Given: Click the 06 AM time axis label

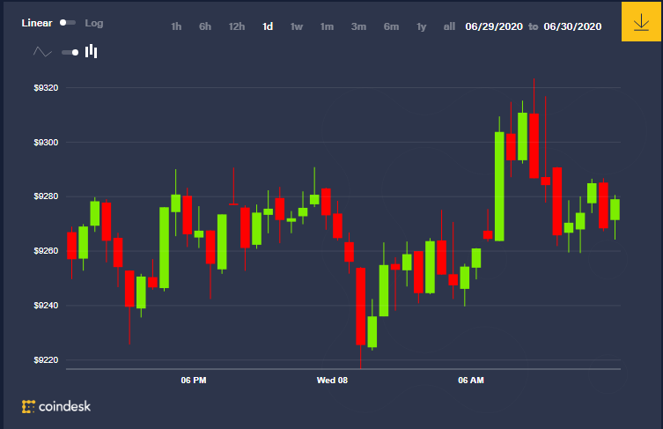Looking at the screenshot, I should pos(471,381).
